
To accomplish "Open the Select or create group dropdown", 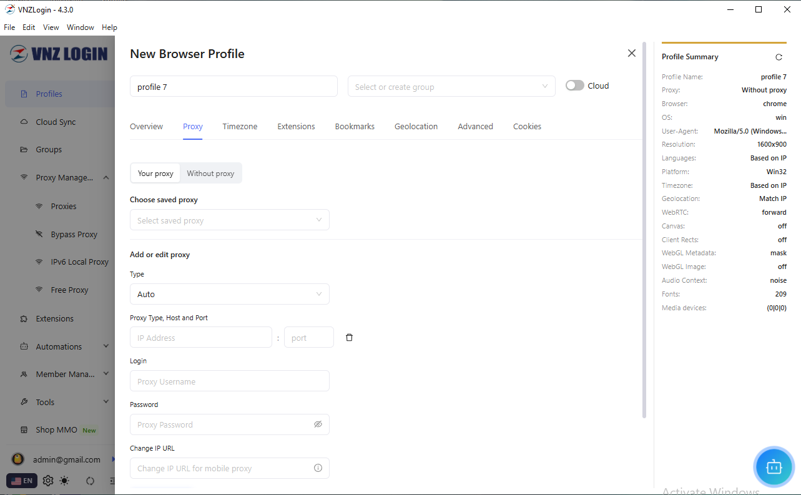I will point(451,87).
